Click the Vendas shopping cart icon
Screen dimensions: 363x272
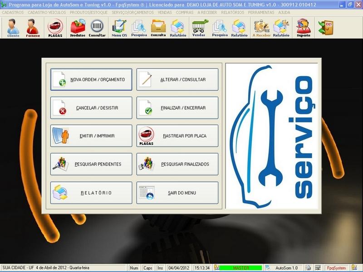click(x=198, y=28)
